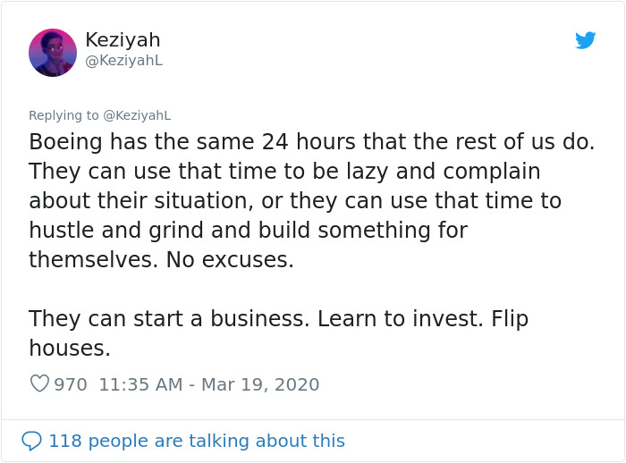Screen dimensions: 626x463
Task: Click the 970 likes count
Action: pos(71,384)
